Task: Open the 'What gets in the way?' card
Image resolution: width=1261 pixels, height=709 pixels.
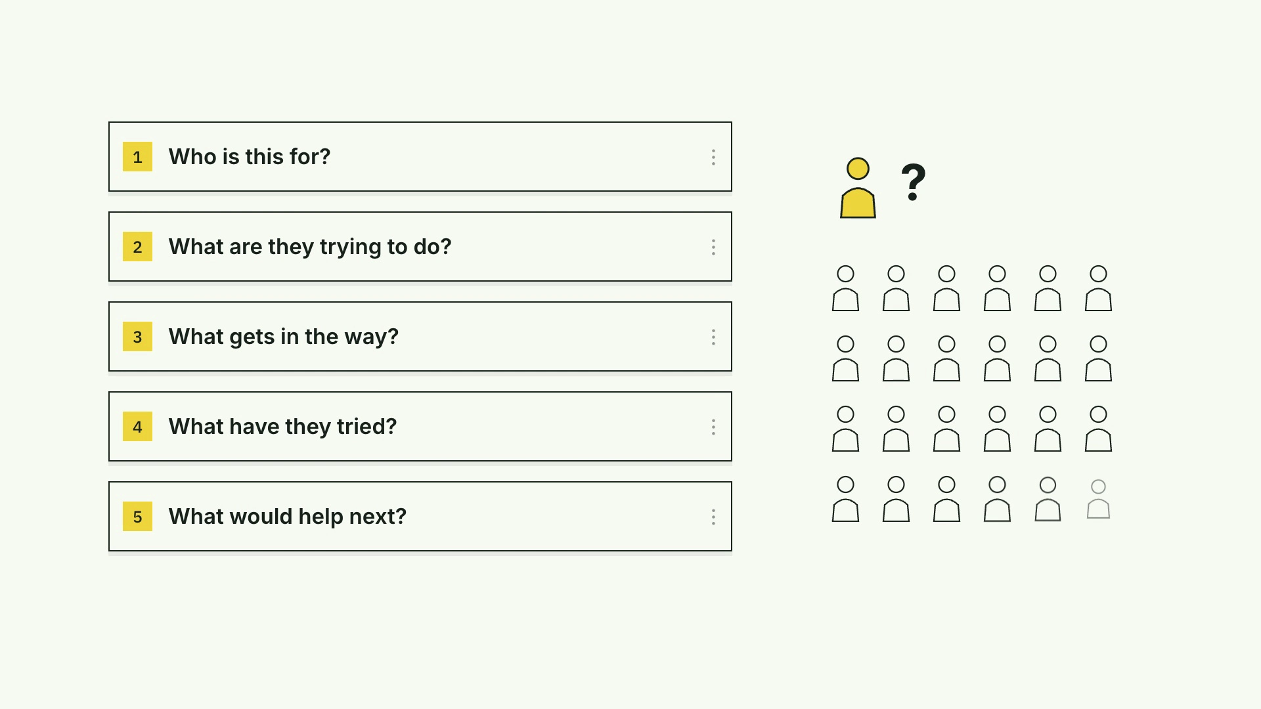Action: tap(420, 337)
